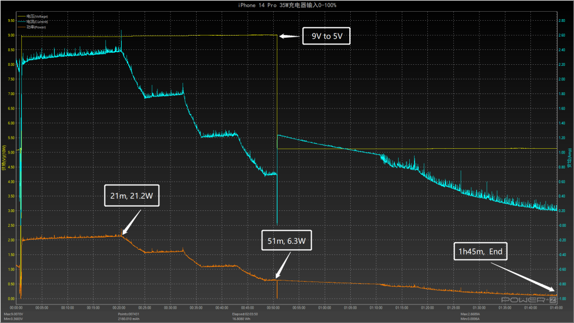Image resolution: width=574 pixels, height=323 pixels.
Task: Click the 2180.010 mAh capacity value
Action: [x=129, y=319]
